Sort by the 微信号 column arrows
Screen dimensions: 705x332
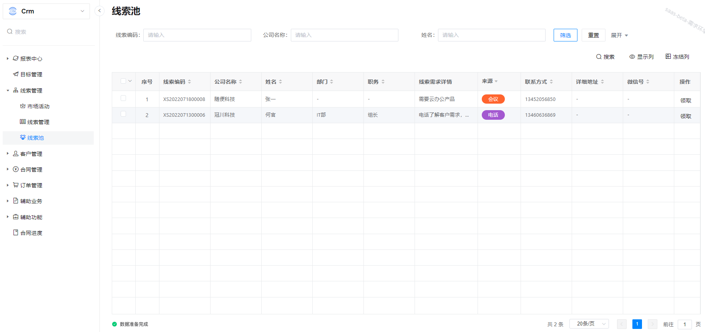pos(648,82)
